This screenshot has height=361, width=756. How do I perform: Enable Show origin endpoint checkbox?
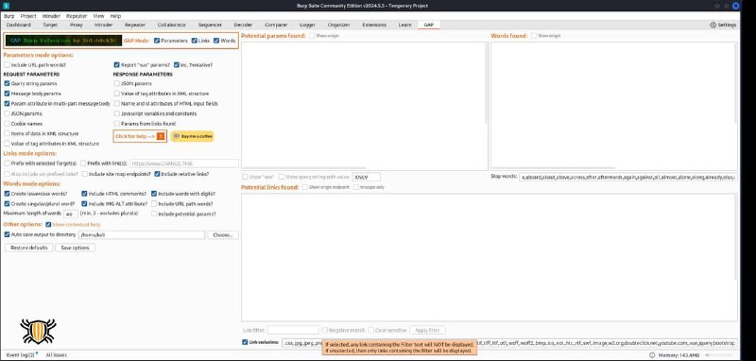click(x=304, y=187)
